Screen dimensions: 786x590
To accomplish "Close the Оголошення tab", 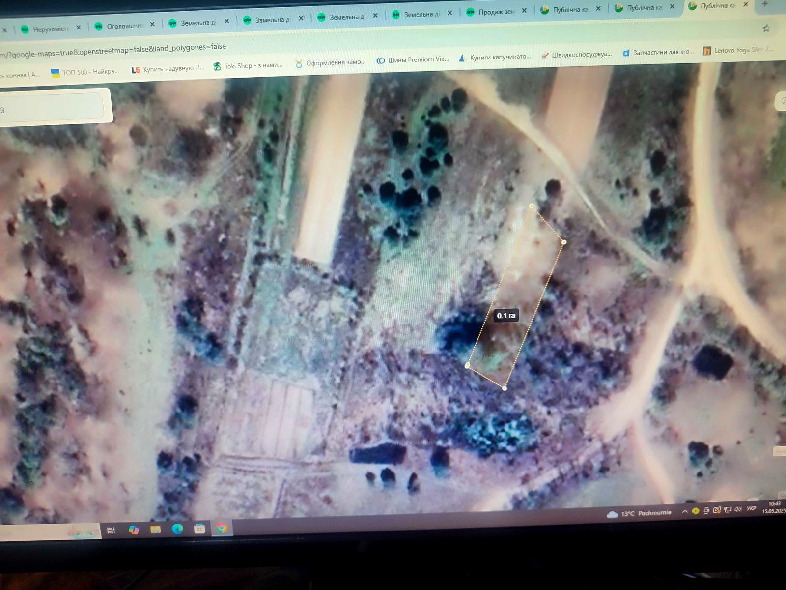I will tap(152, 24).
